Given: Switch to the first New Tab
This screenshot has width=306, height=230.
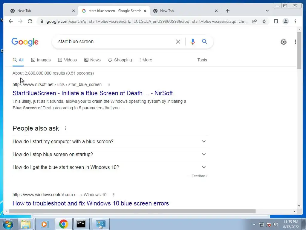Looking at the screenshot, I should 40,11.
